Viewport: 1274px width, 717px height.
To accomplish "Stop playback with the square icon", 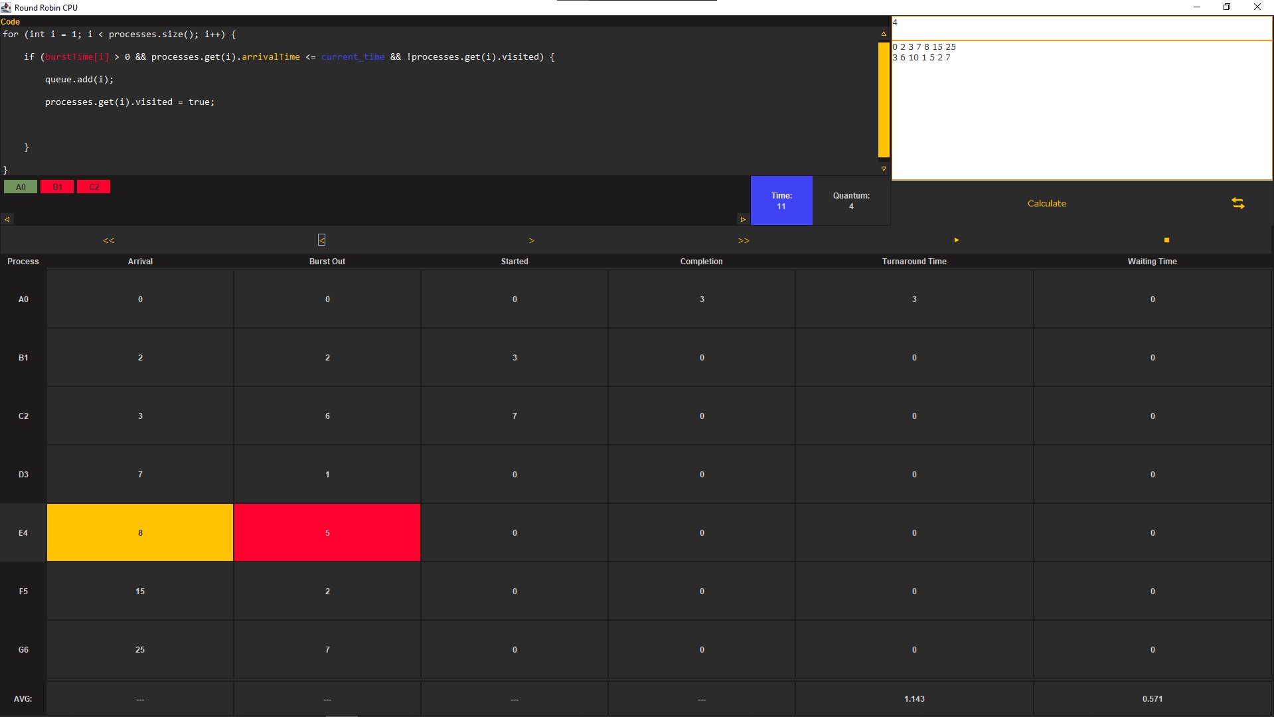I will (x=1166, y=240).
